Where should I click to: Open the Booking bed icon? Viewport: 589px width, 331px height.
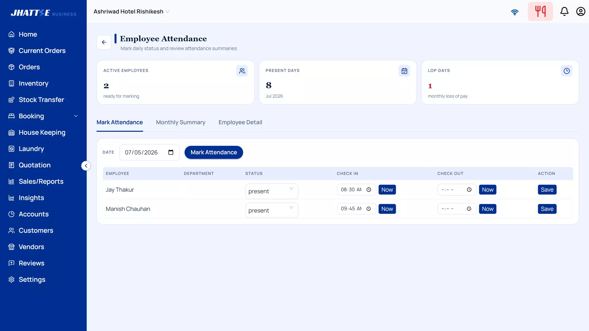[11, 116]
